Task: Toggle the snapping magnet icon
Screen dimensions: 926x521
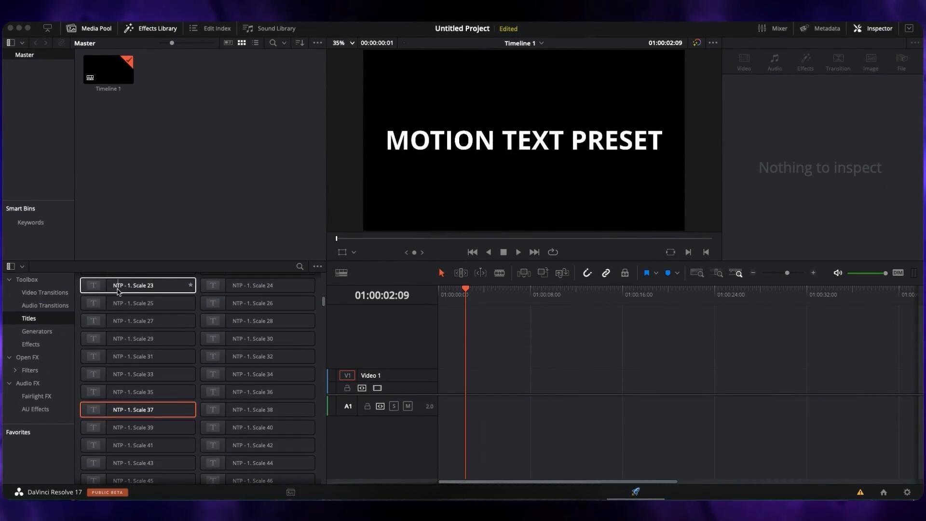Action: pos(587,273)
